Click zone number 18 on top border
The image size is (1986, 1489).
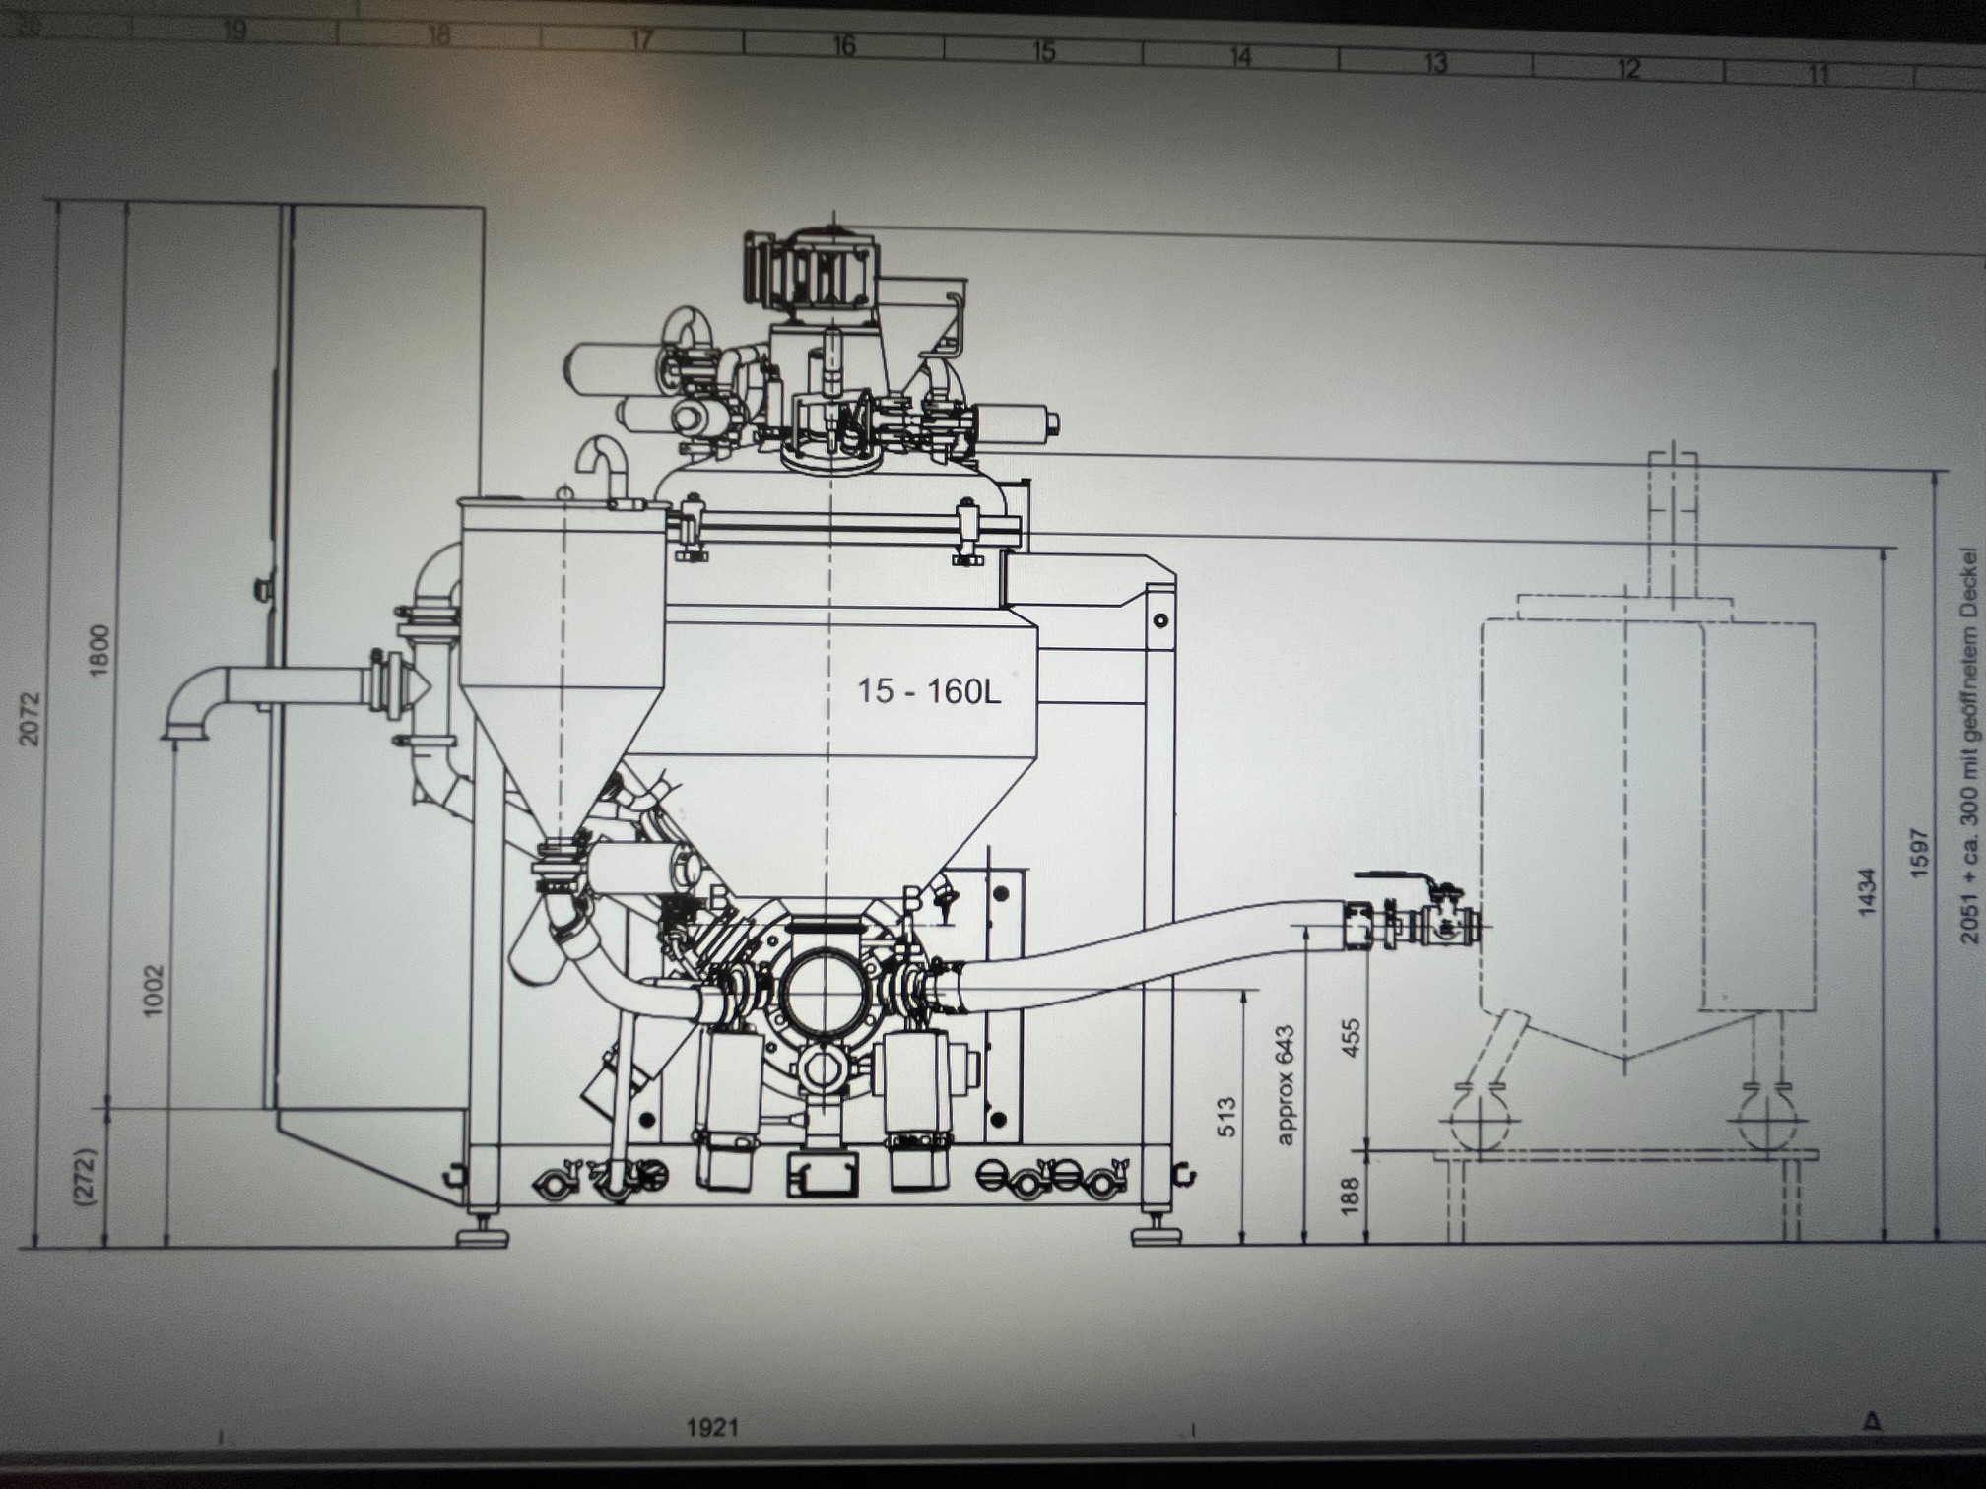(x=437, y=36)
